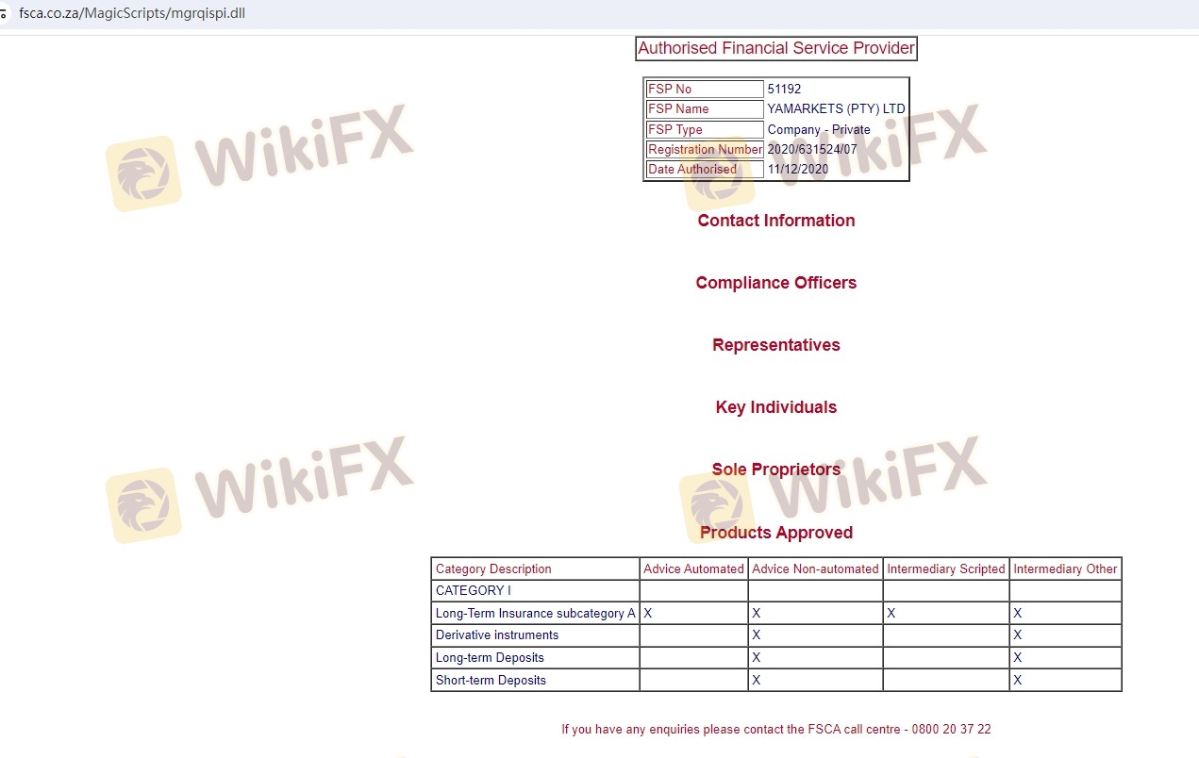Click the Intermediary Scripted column header
The height and width of the screenshot is (758, 1199).
point(946,568)
